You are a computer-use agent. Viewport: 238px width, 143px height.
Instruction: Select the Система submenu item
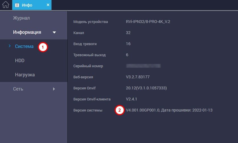24,47
